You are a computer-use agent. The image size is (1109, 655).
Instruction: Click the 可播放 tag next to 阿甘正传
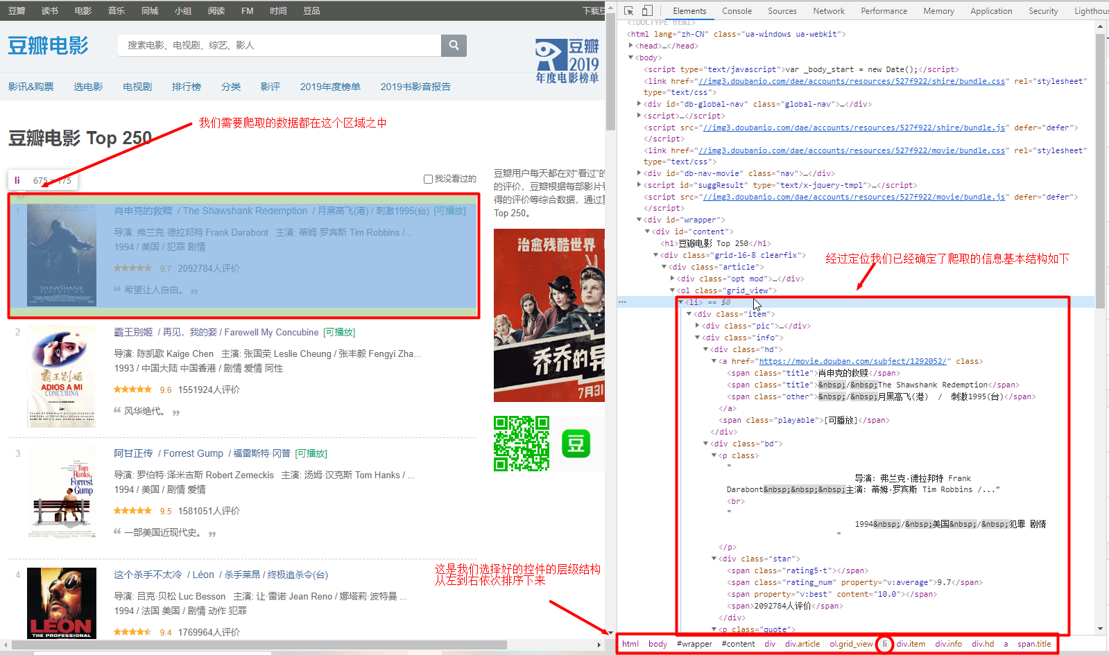point(311,453)
